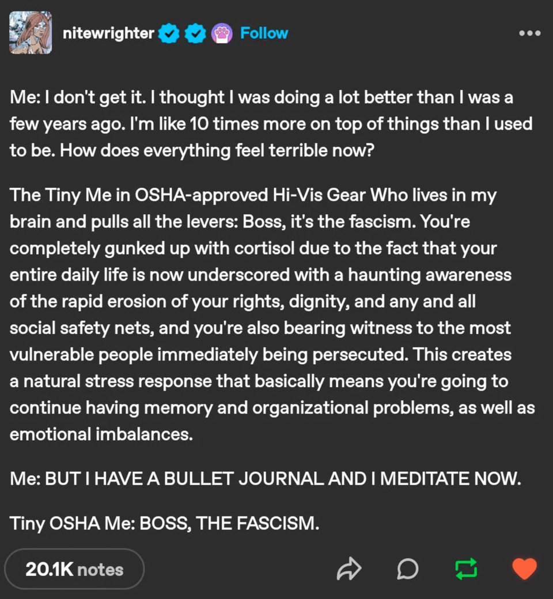This screenshot has height=599, width=553.
Task: Share the post with the arrow icon
Action: [349, 569]
